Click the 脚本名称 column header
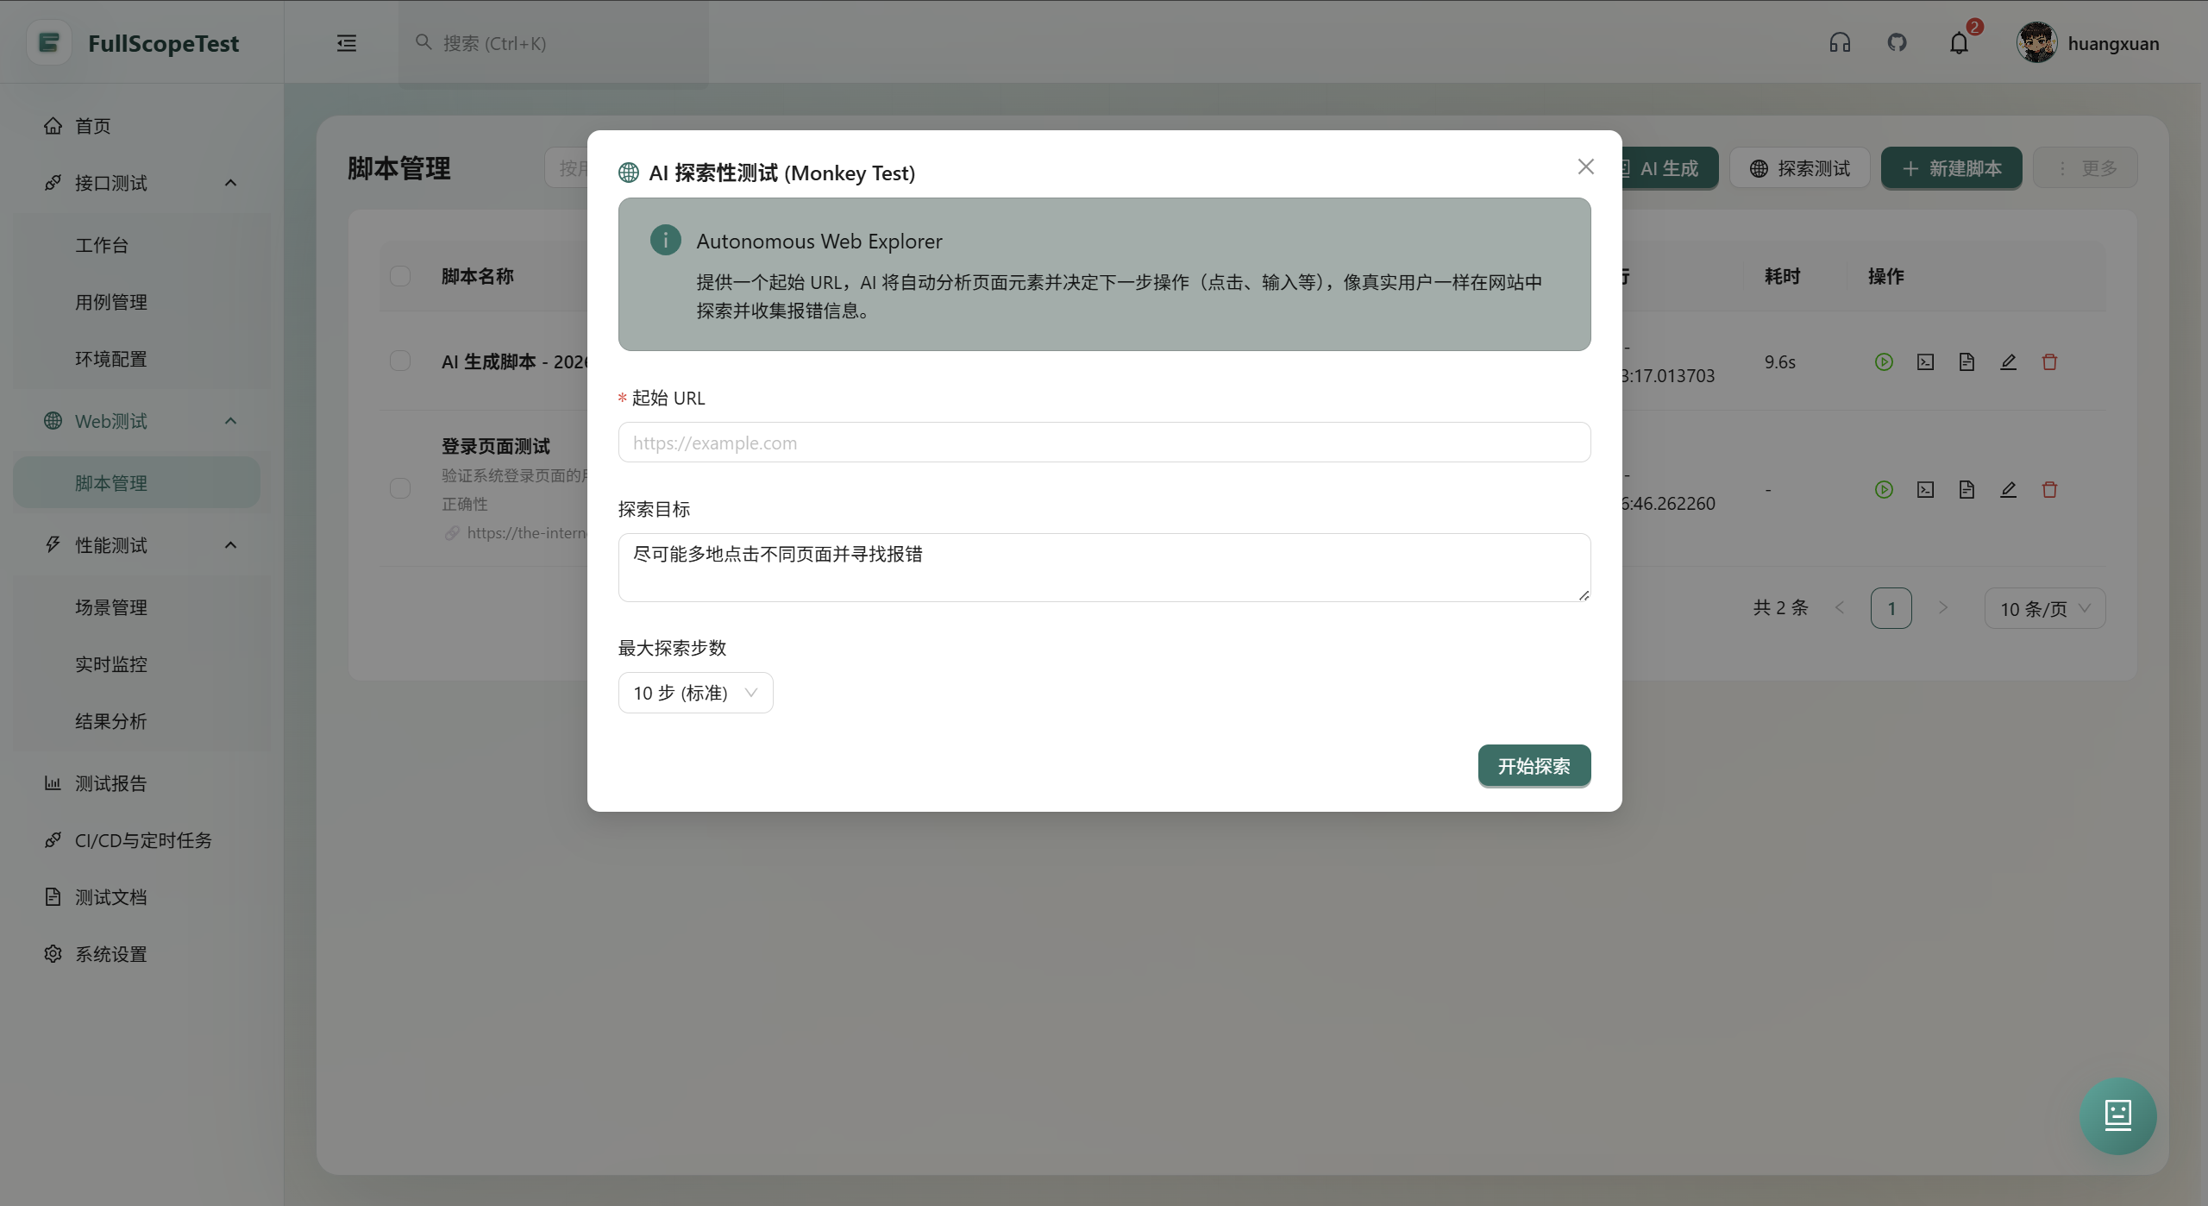The height and width of the screenshot is (1206, 2208). (x=477, y=276)
